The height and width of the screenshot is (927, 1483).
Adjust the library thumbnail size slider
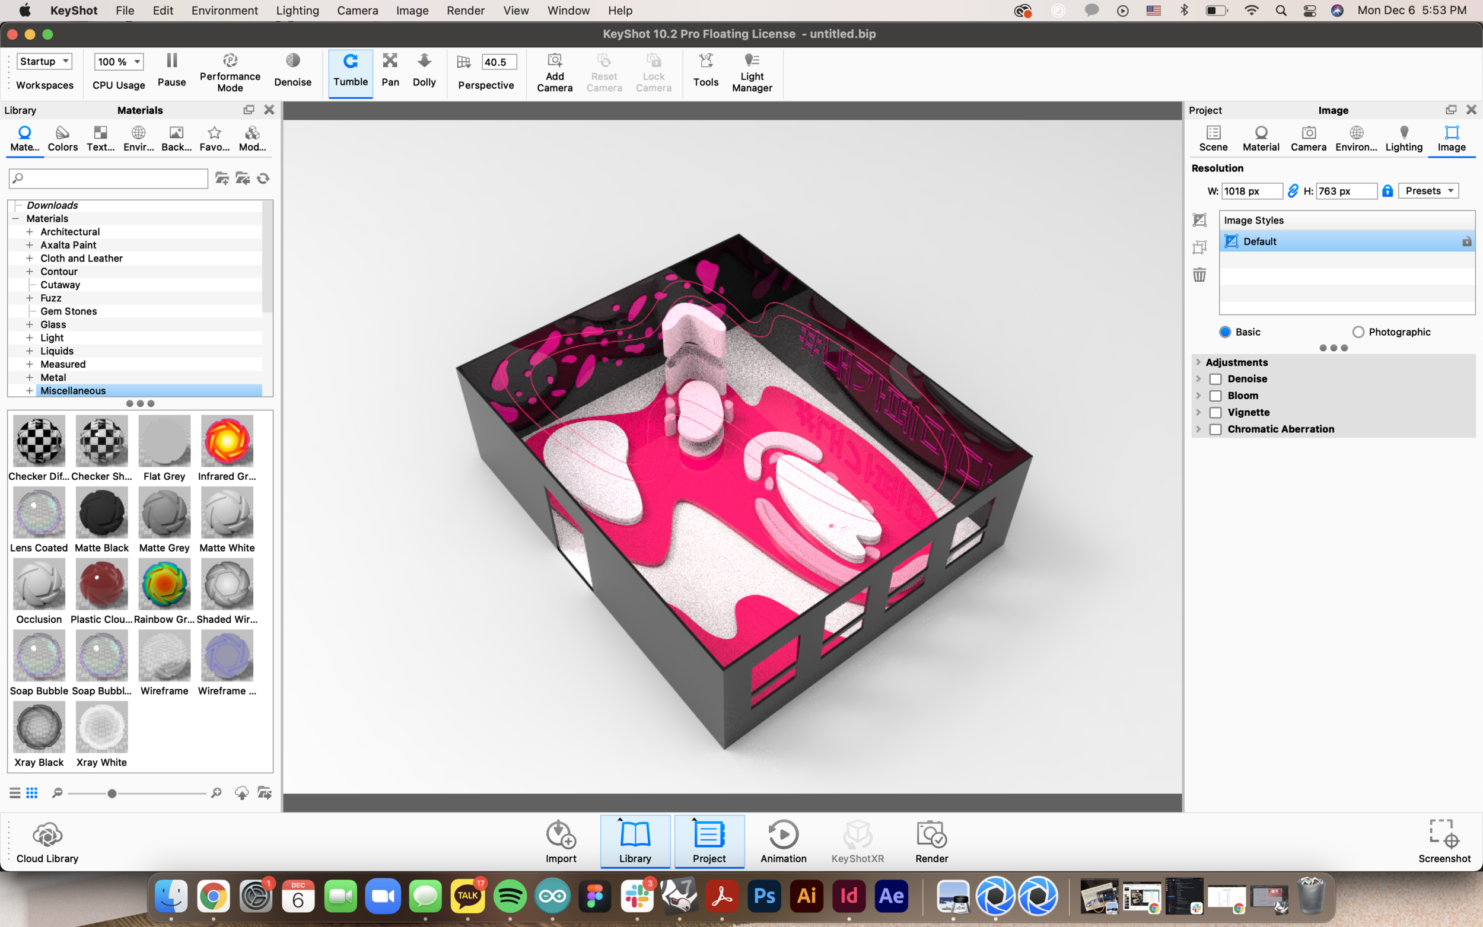112,794
